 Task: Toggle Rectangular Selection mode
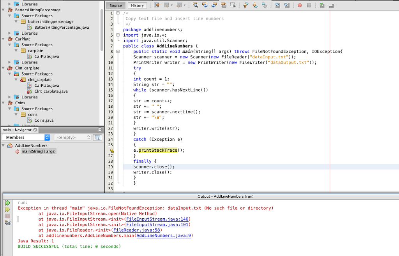233,5
